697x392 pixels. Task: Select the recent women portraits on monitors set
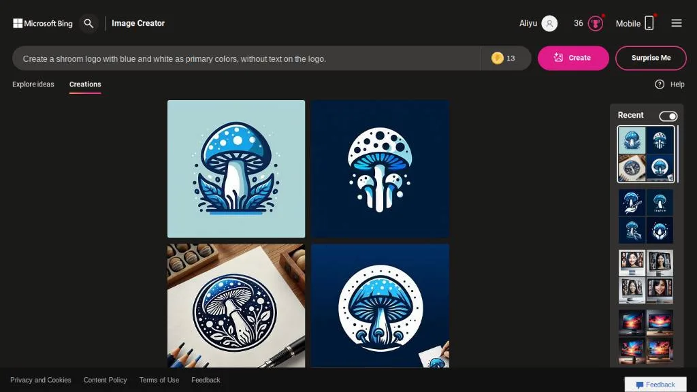[x=646, y=277]
